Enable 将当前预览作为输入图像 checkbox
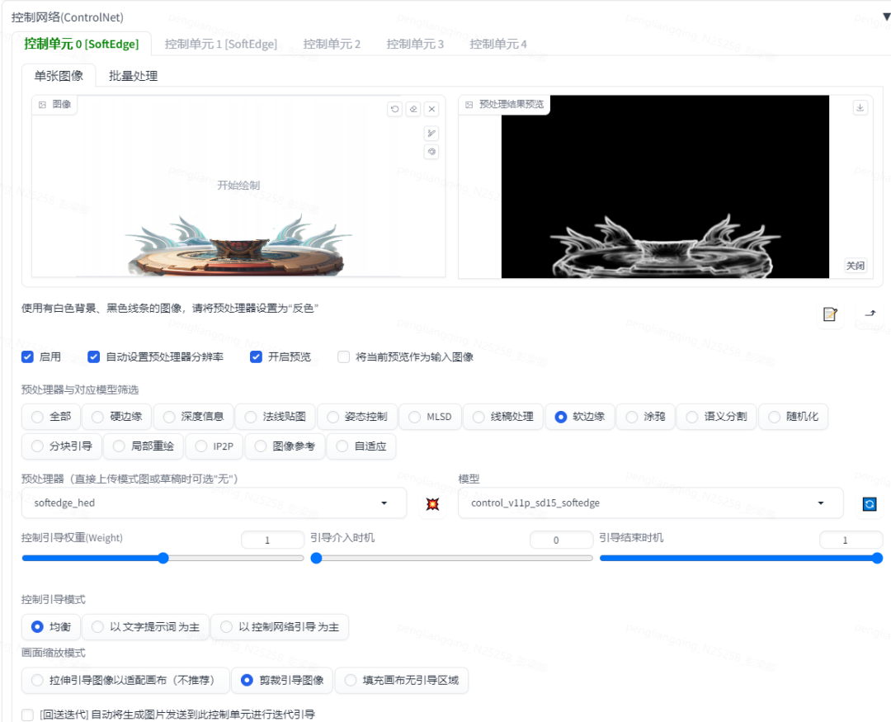Viewport: 891px width, 722px height. pos(344,357)
